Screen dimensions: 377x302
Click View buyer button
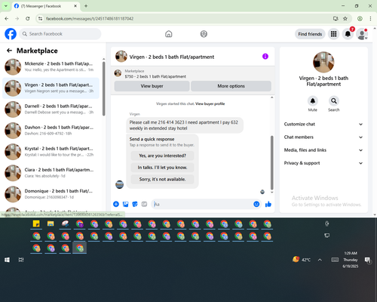pyautogui.click(x=152, y=86)
